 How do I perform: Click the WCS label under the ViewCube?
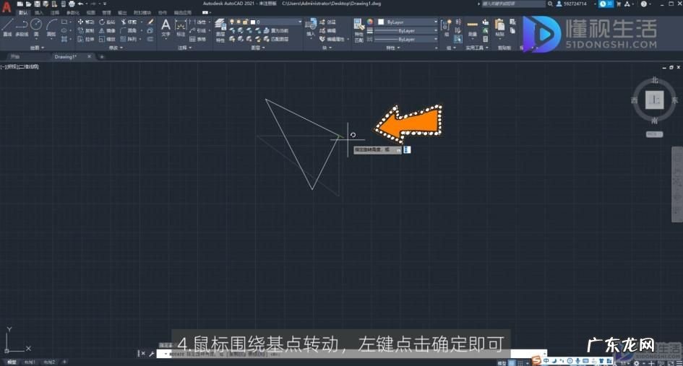click(x=653, y=134)
